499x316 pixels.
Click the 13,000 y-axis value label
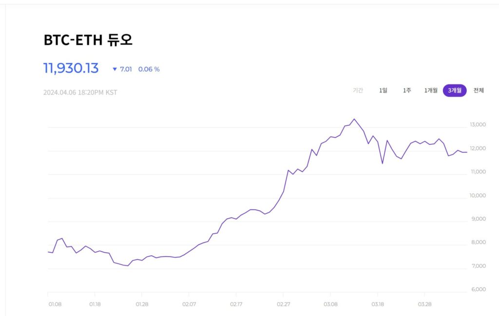pos(478,125)
